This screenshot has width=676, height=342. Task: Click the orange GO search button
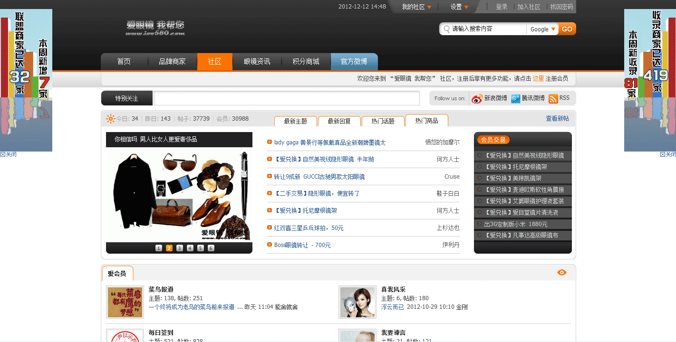click(567, 29)
